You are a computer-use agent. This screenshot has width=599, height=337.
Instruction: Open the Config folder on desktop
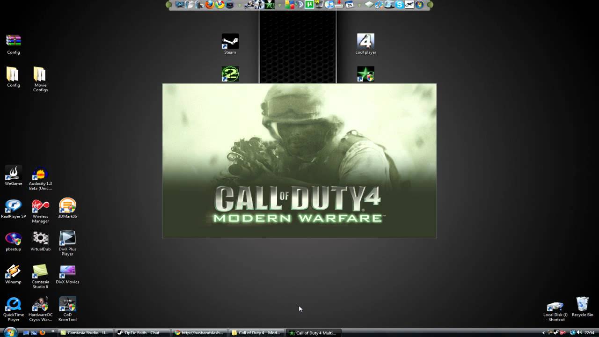click(13, 77)
